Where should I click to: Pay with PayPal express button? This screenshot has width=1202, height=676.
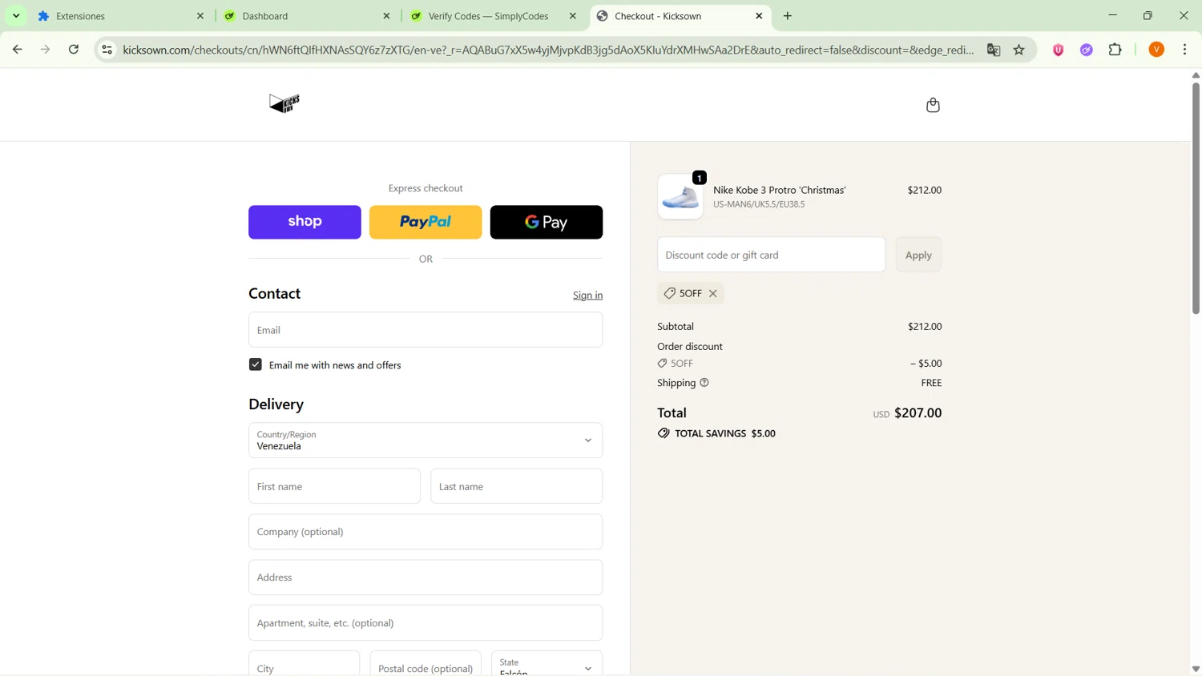tap(426, 222)
